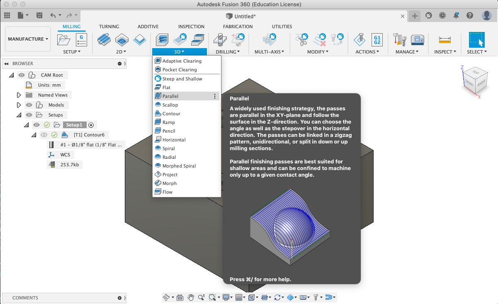Toggle visibility eye of Setup1

[36, 125]
